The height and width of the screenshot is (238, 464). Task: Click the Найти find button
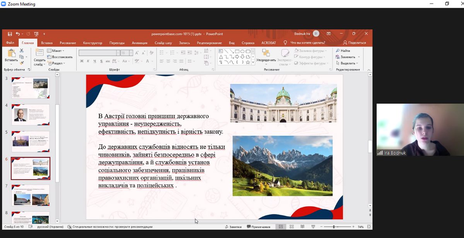[343, 51]
